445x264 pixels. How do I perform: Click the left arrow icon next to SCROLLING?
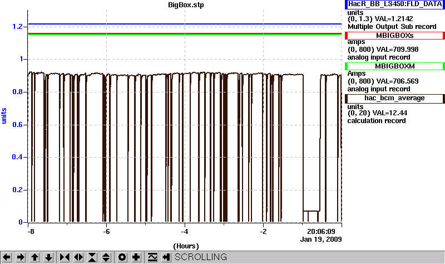(x=166, y=257)
